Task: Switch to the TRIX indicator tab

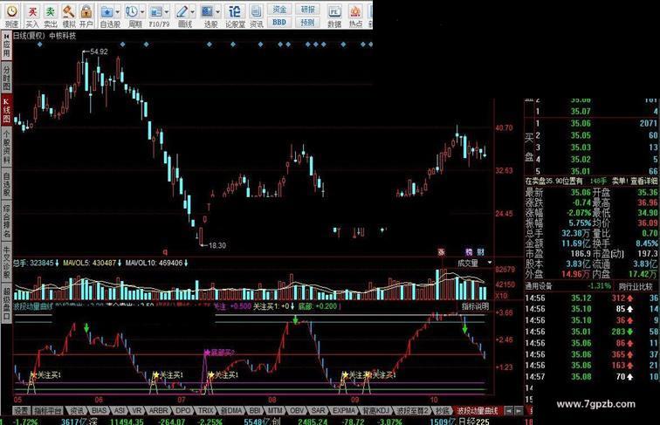Action: point(206,410)
